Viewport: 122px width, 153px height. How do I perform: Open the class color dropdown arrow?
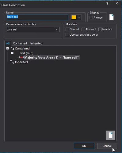pyautogui.click(x=79, y=17)
